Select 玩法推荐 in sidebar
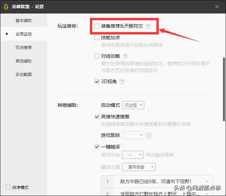Image resolution: width=226 pixels, height=196 pixels. click(24, 47)
